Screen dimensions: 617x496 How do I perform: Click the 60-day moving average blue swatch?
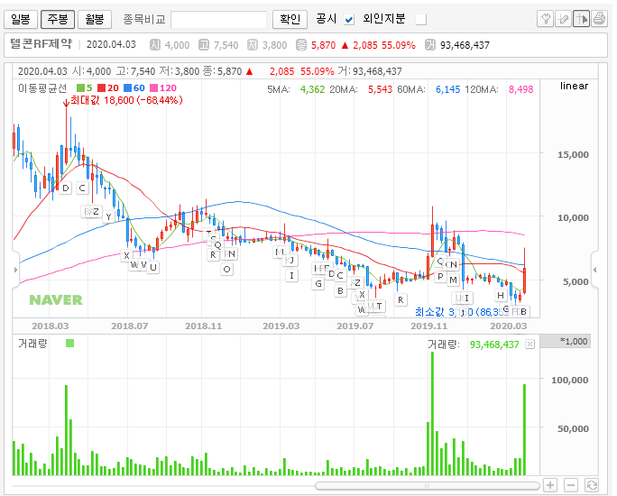pyautogui.click(x=127, y=88)
